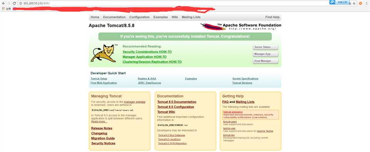Open the JDBC DataSources link
Image resolution: width=370 pixels, height=152 pixels.
(x=150, y=83)
